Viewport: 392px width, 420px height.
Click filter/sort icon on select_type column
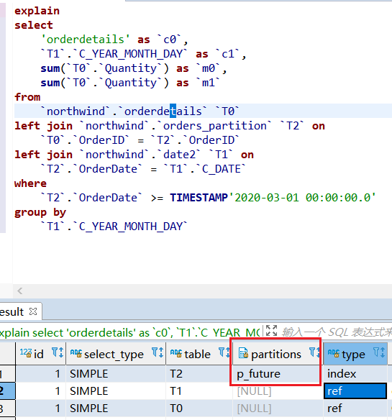coord(158,352)
